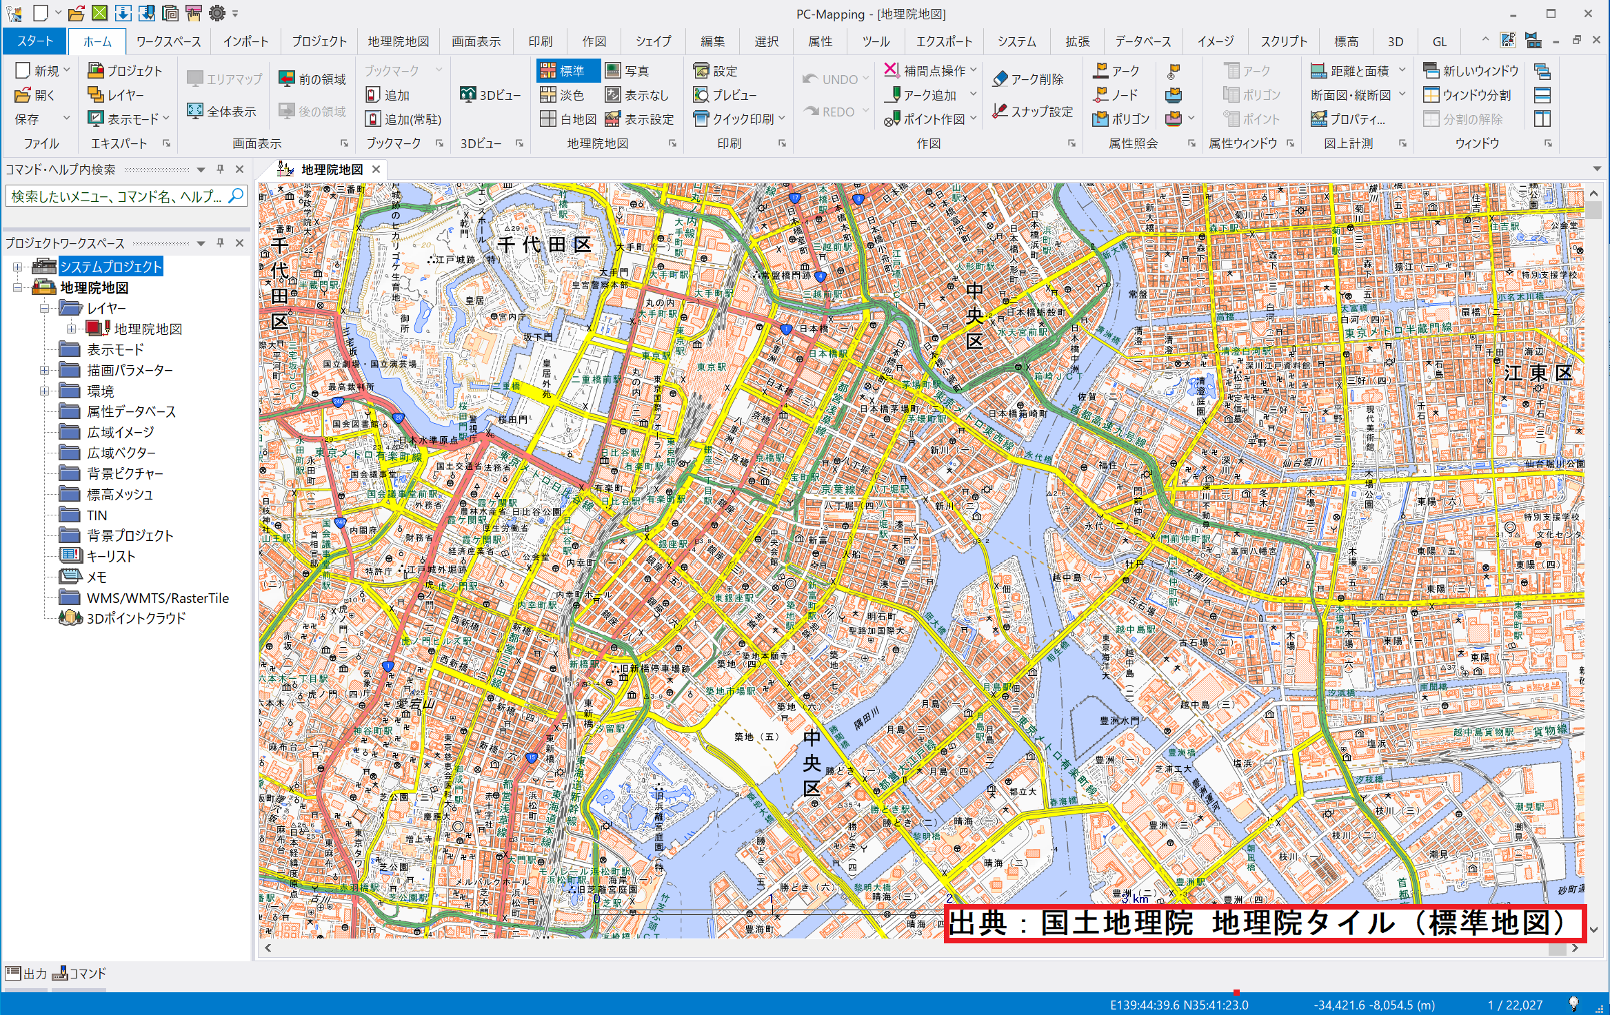Open プロパティ in the 図上計測 group

coord(1348,119)
